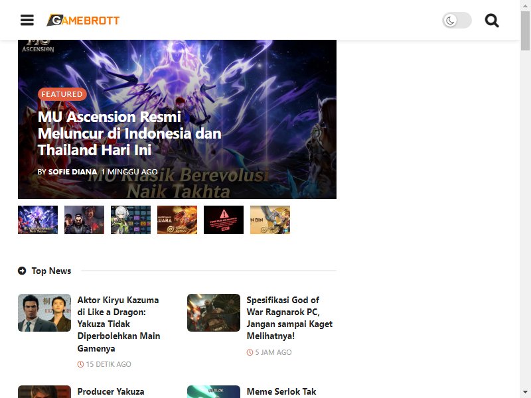
Task: Select the red warning sign thumbnail
Action: coord(224,220)
